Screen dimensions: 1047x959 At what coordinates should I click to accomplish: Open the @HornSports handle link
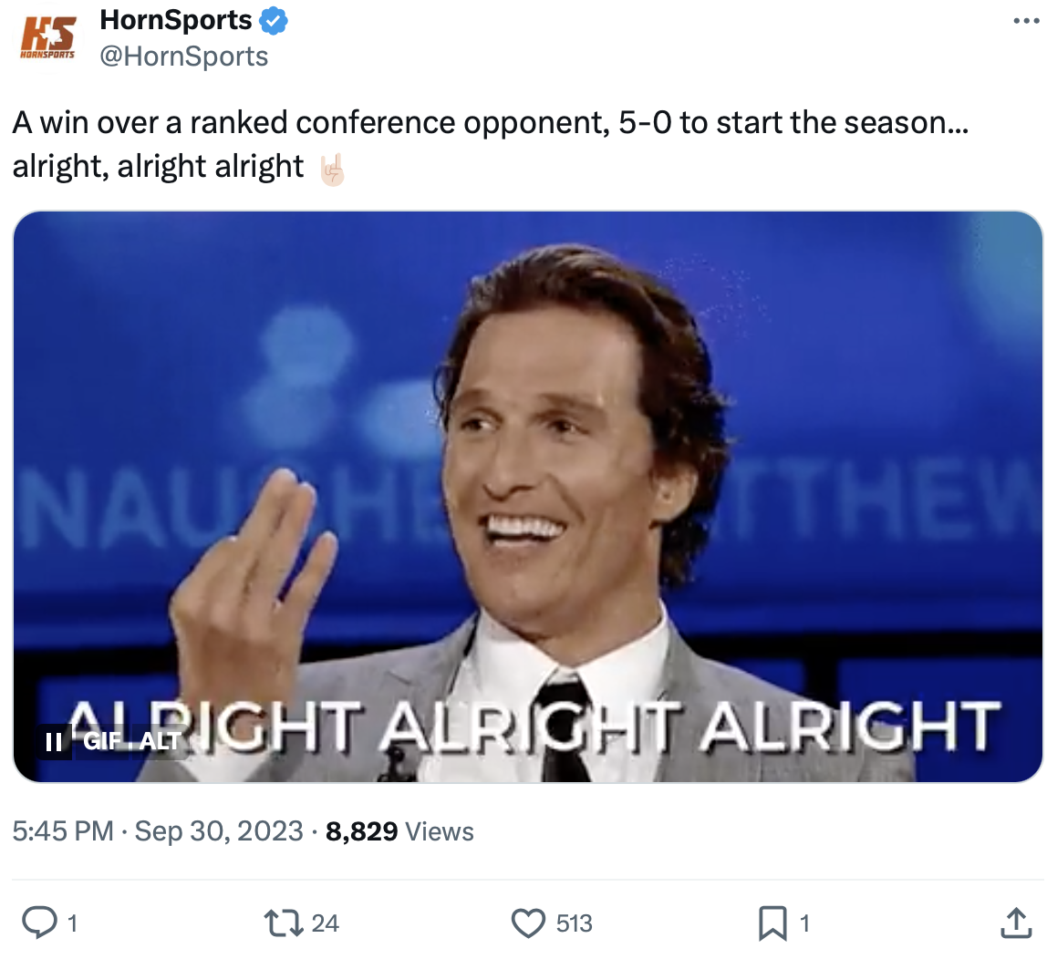(x=183, y=56)
